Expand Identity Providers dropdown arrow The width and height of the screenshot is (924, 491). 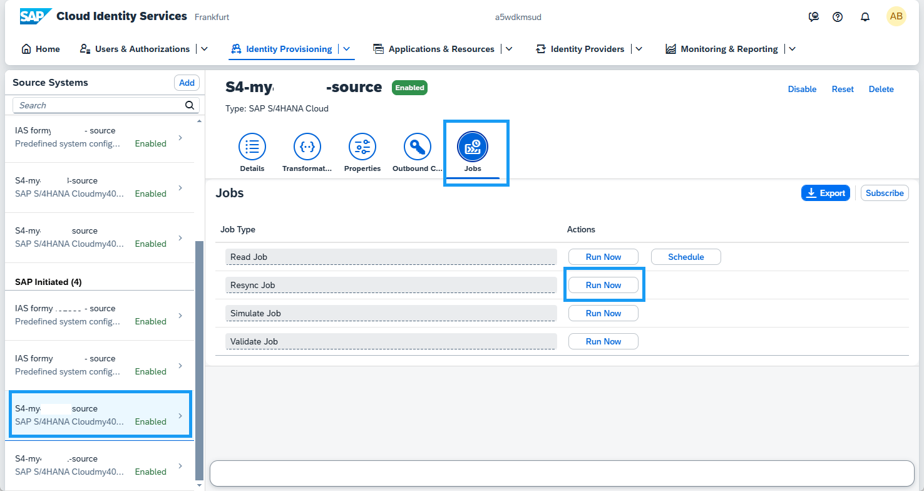coord(639,49)
